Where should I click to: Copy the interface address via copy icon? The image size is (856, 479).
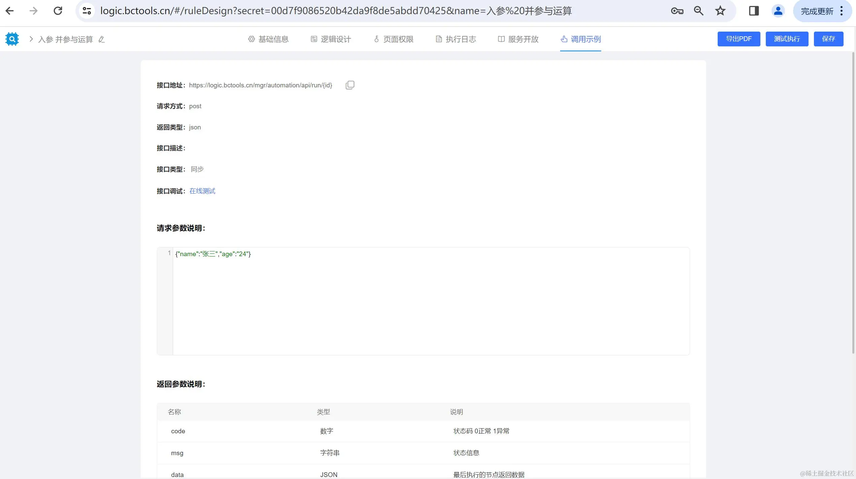(x=350, y=85)
